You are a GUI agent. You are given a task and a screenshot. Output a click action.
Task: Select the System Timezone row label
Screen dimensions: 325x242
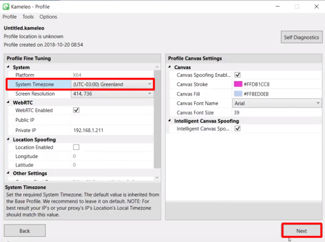point(35,84)
